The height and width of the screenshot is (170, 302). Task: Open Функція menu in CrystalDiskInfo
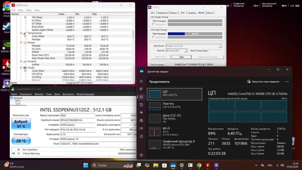point(39,94)
